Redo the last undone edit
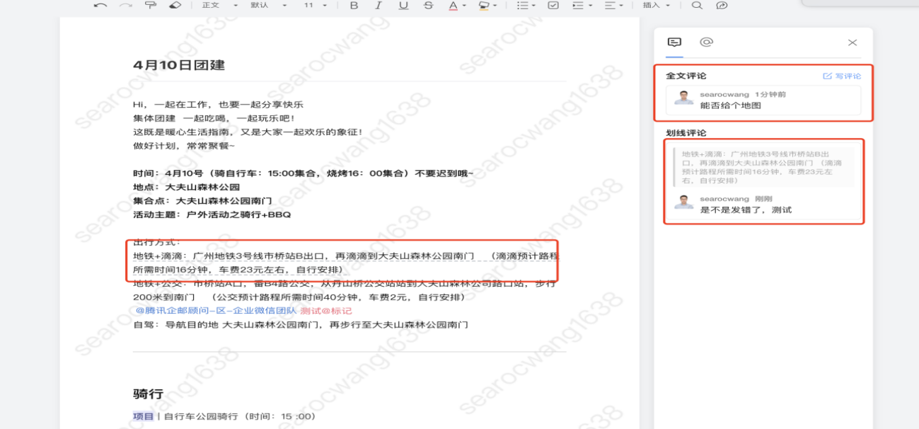The width and height of the screenshot is (919, 429). 125,6
